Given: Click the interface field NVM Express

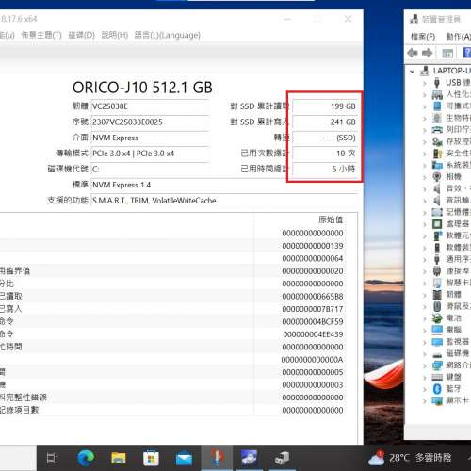Looking at the screenshot, I should (150, 138).
